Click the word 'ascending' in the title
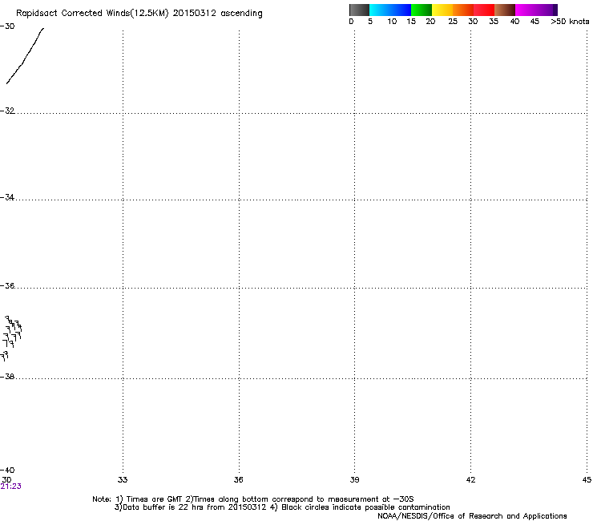The width and height of the screenshot is (593, 521). tap(241, 14)
